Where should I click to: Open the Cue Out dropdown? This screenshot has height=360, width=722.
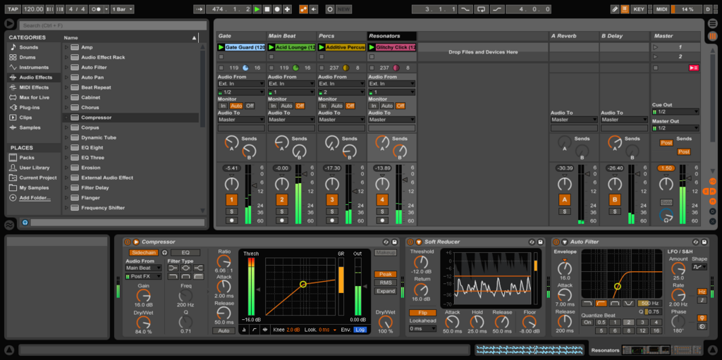click(675, 112)
